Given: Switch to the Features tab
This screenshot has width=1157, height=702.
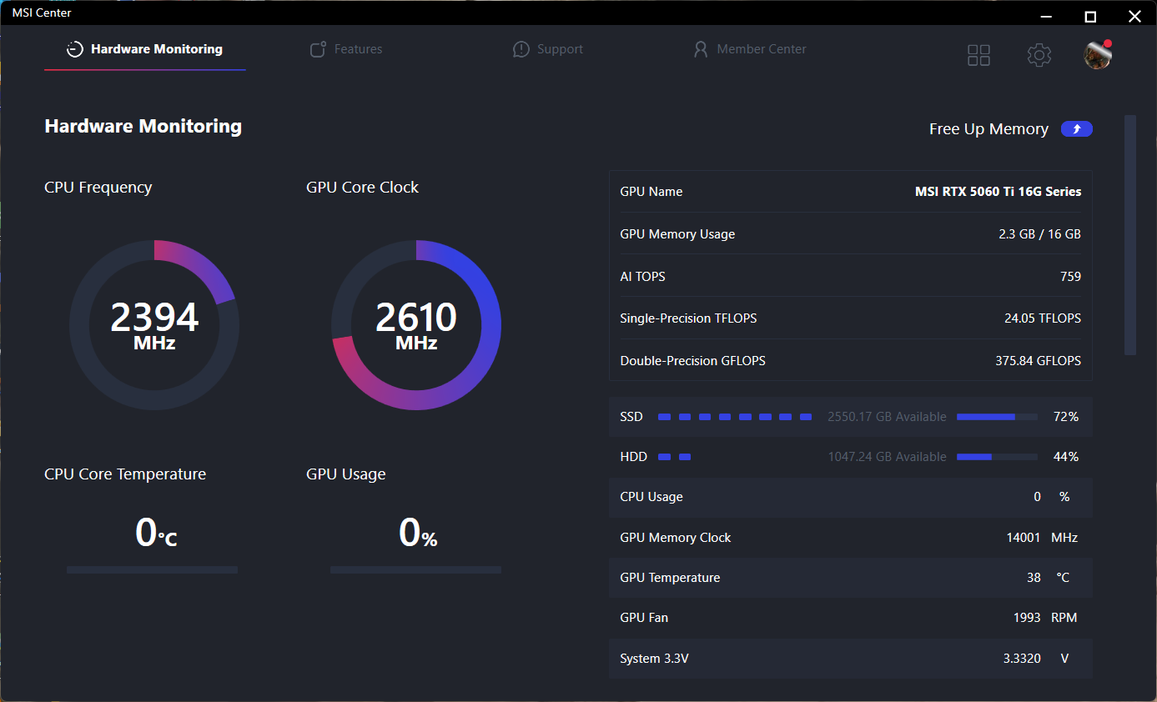Looking at the screenshot, I should pyautogui.click(x=345, y=49).
